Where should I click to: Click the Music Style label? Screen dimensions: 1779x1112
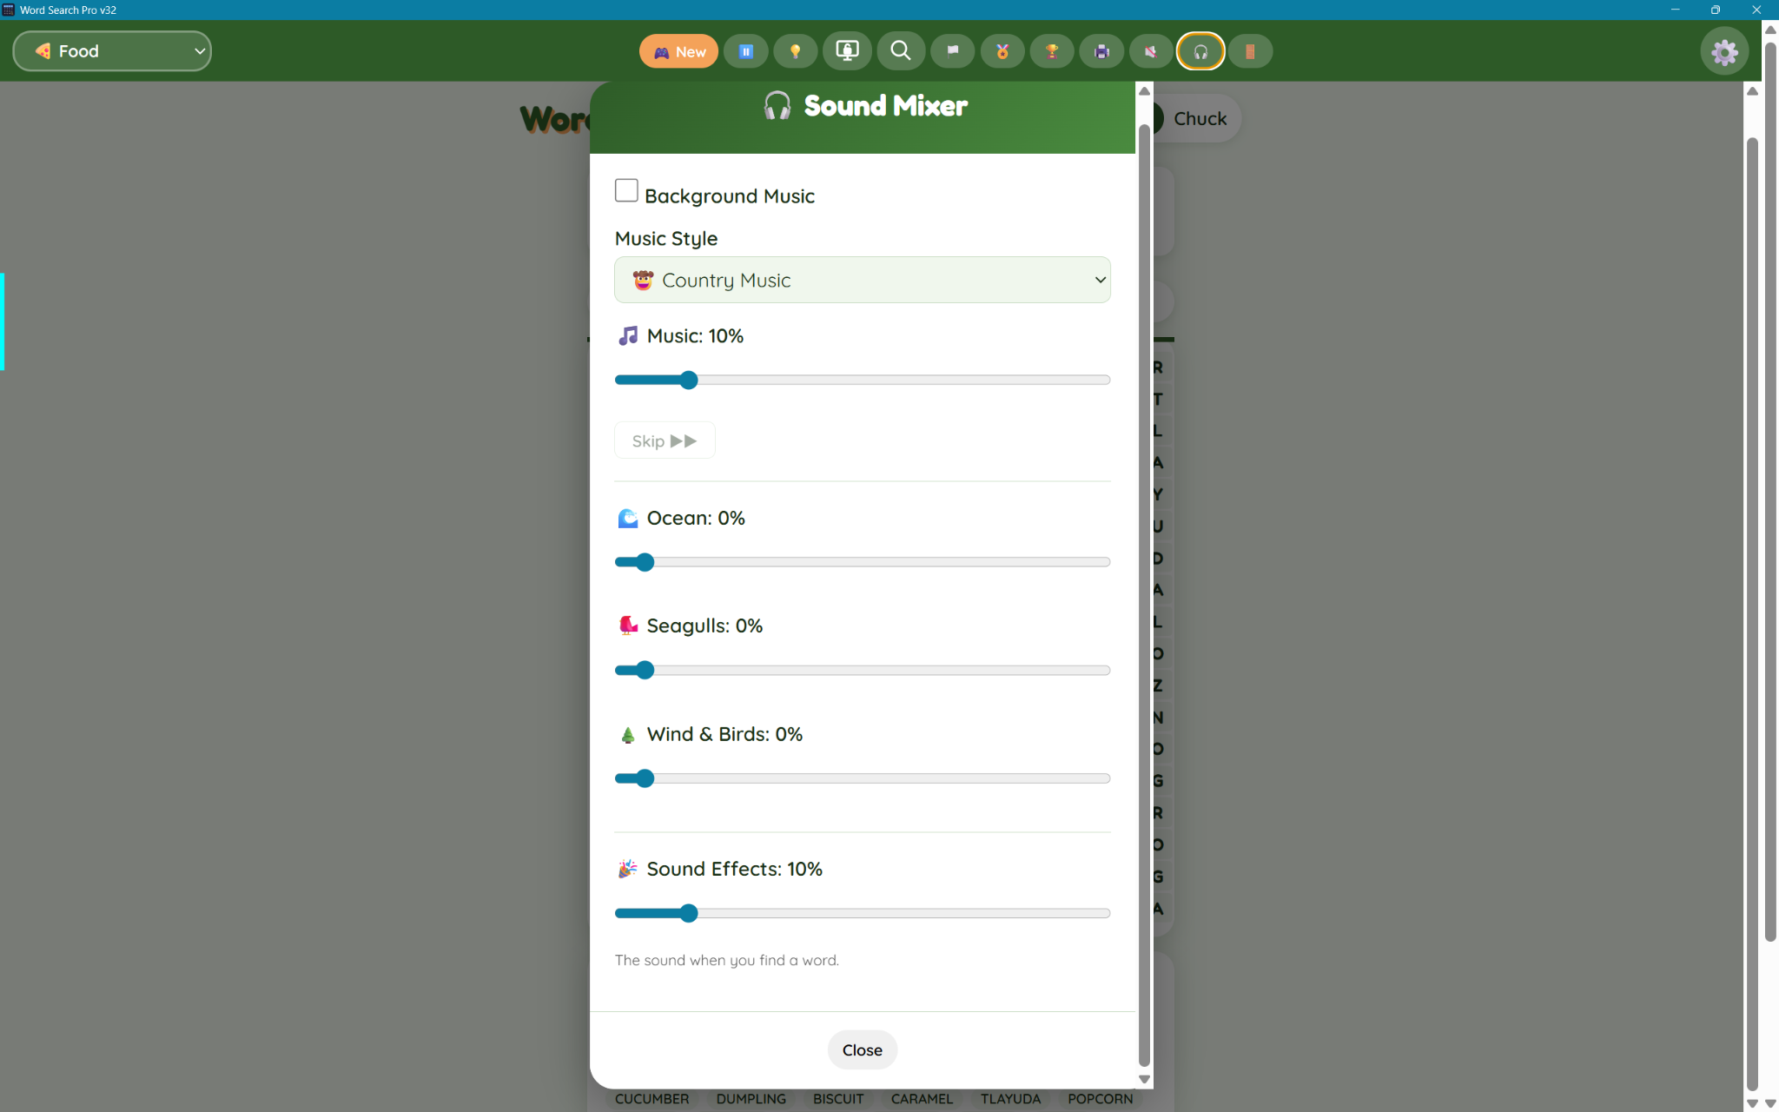[666, 239]
